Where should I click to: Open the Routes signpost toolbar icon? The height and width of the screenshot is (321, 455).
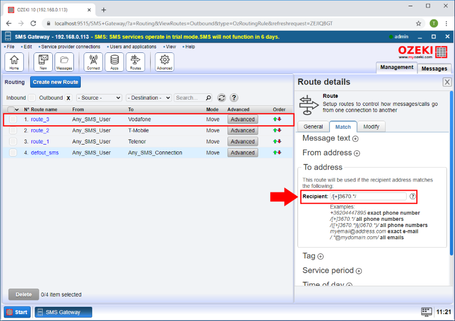coord(135,62)
